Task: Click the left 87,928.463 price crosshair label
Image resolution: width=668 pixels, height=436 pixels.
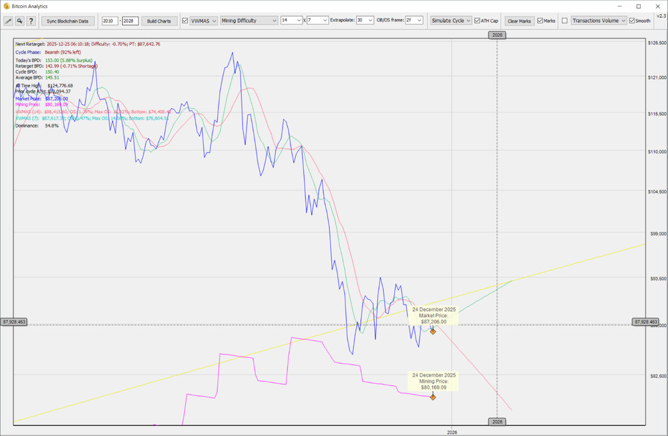Action: point(14,322)
